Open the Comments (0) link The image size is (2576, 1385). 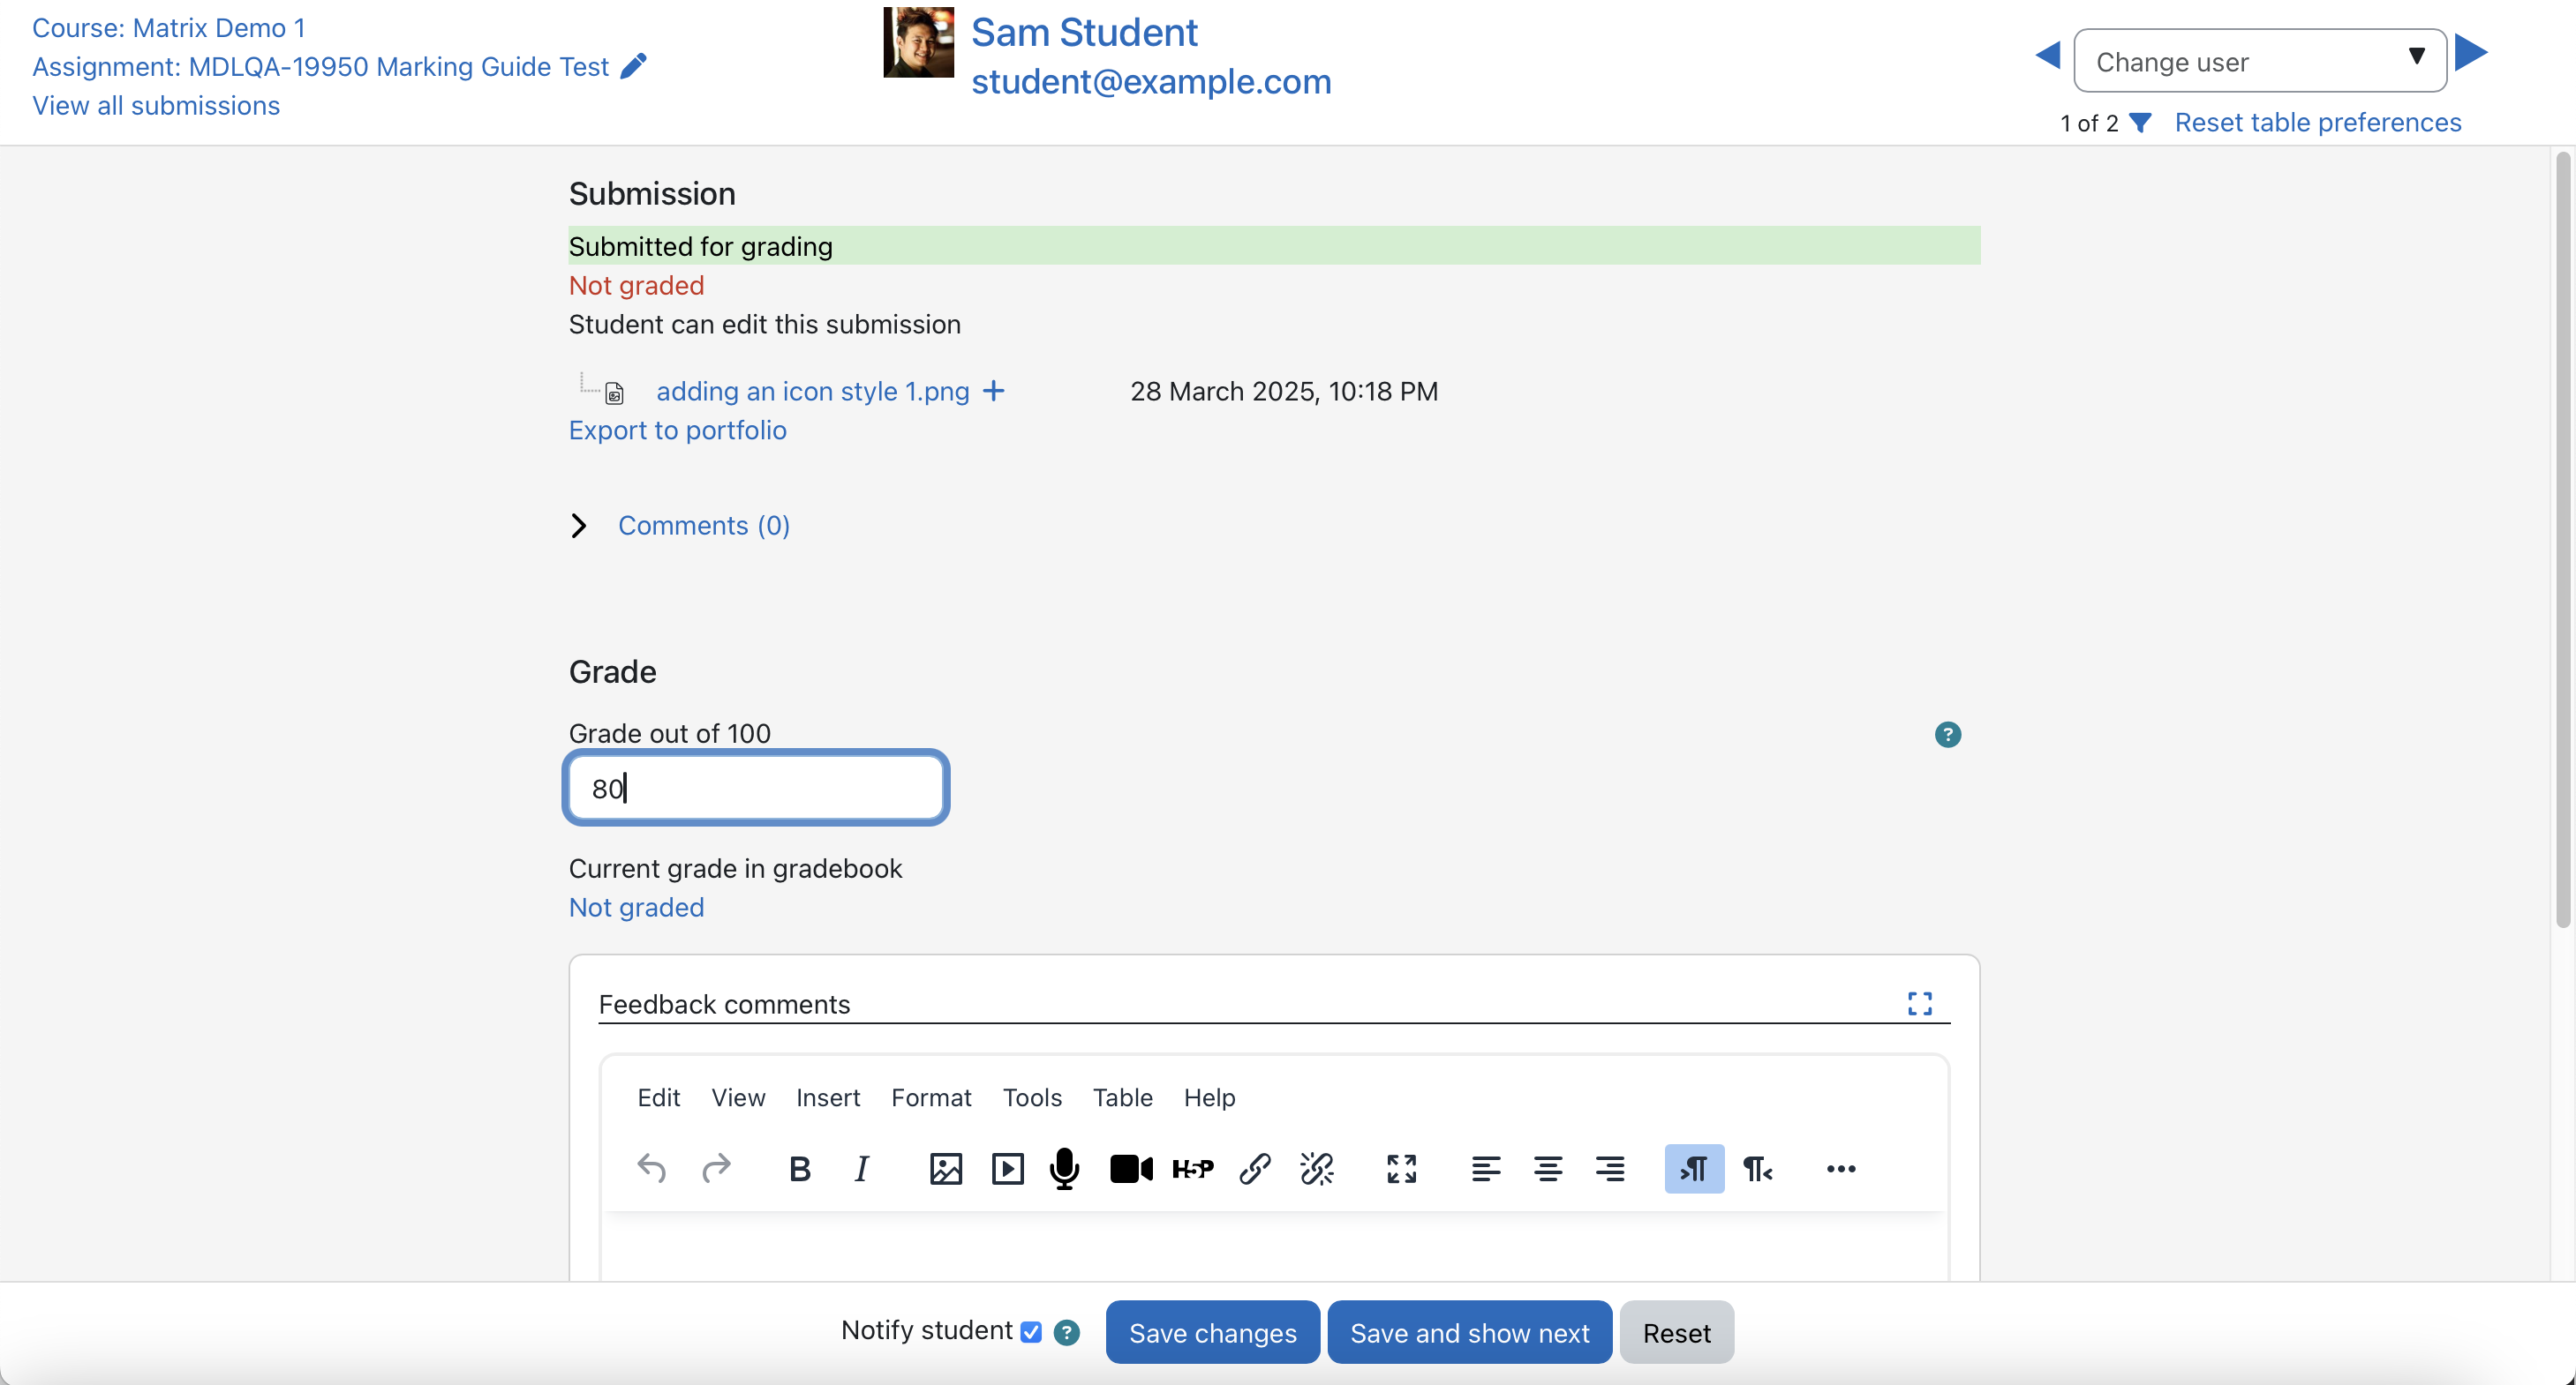pyautogui.click(x=704, y=526)
